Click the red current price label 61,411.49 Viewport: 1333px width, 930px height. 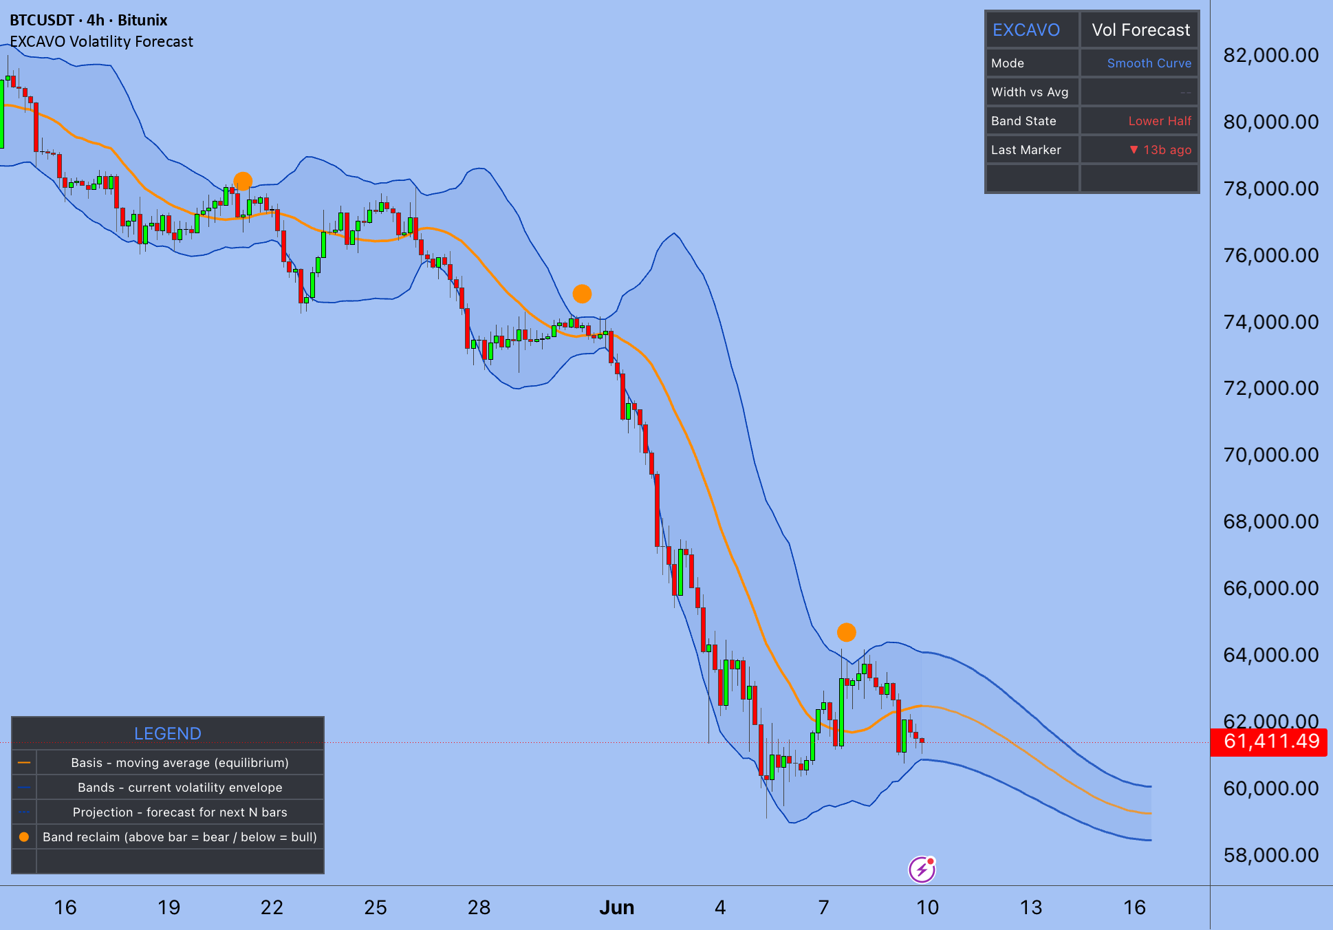coord(1270,742)
